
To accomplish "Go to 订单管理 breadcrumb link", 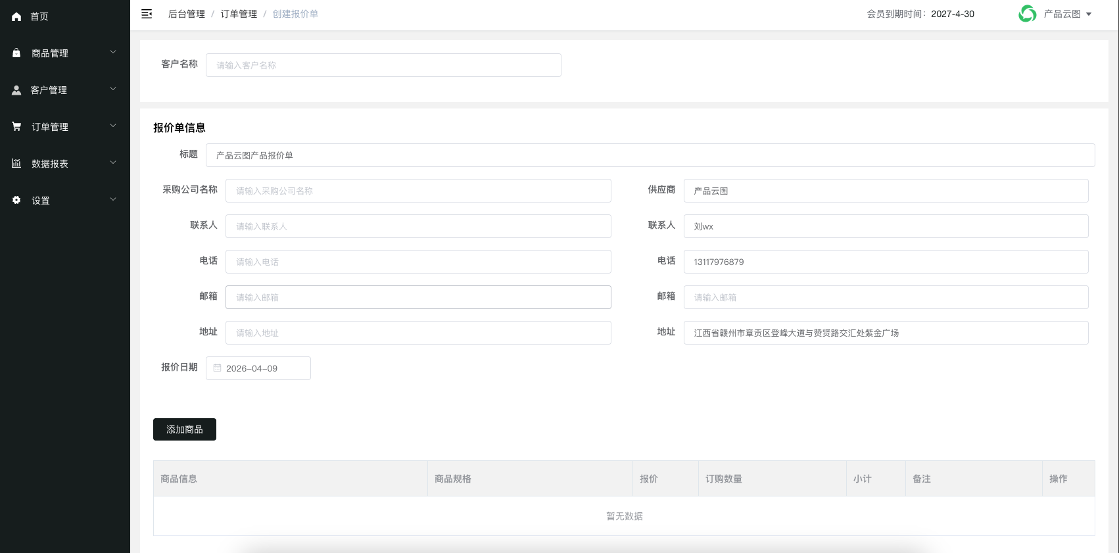I will [239, 14].
